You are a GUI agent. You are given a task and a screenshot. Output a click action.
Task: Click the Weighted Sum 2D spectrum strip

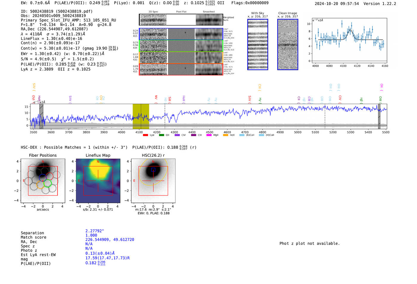[x=181, y=20]
